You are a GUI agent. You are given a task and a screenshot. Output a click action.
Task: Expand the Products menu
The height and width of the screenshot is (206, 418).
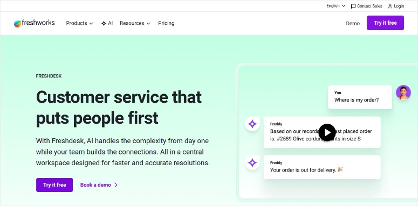(x=79, y=23)
